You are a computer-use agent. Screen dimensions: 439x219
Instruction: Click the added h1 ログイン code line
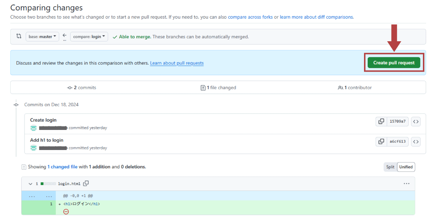[x=82, y=204]
